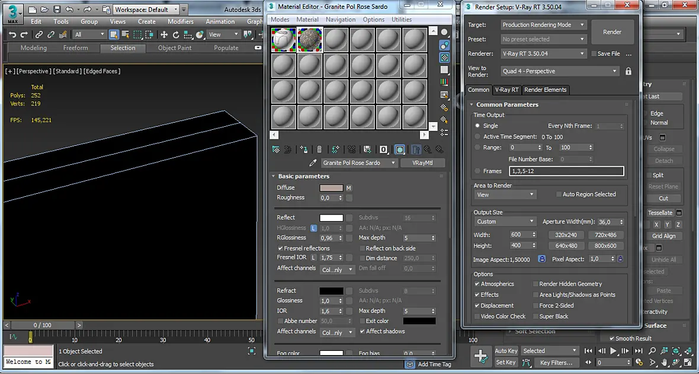
Task: Enable the Auto Region Selected checkbox
Action: click(x=559, y=194)
